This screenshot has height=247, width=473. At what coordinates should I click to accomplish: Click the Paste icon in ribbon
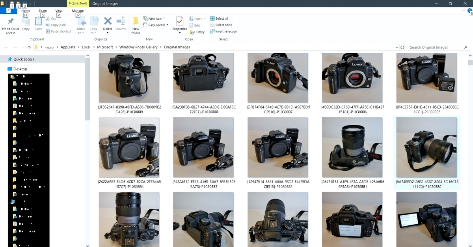pyautogui.click(x=38, y=22)
